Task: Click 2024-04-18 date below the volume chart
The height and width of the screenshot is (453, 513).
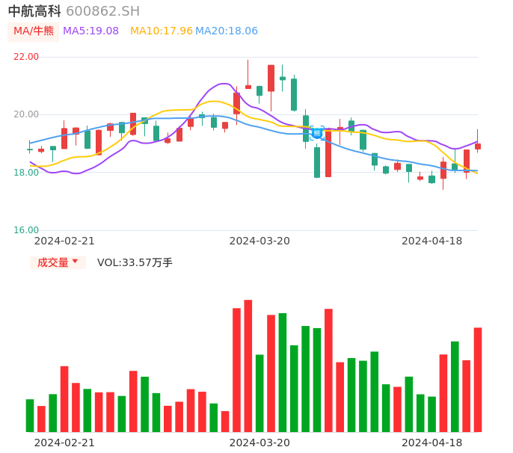Action: pyautogui.click(x=432, y=443)
